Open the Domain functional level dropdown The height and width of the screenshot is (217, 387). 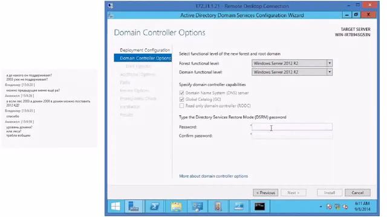(x=292, y=72)
